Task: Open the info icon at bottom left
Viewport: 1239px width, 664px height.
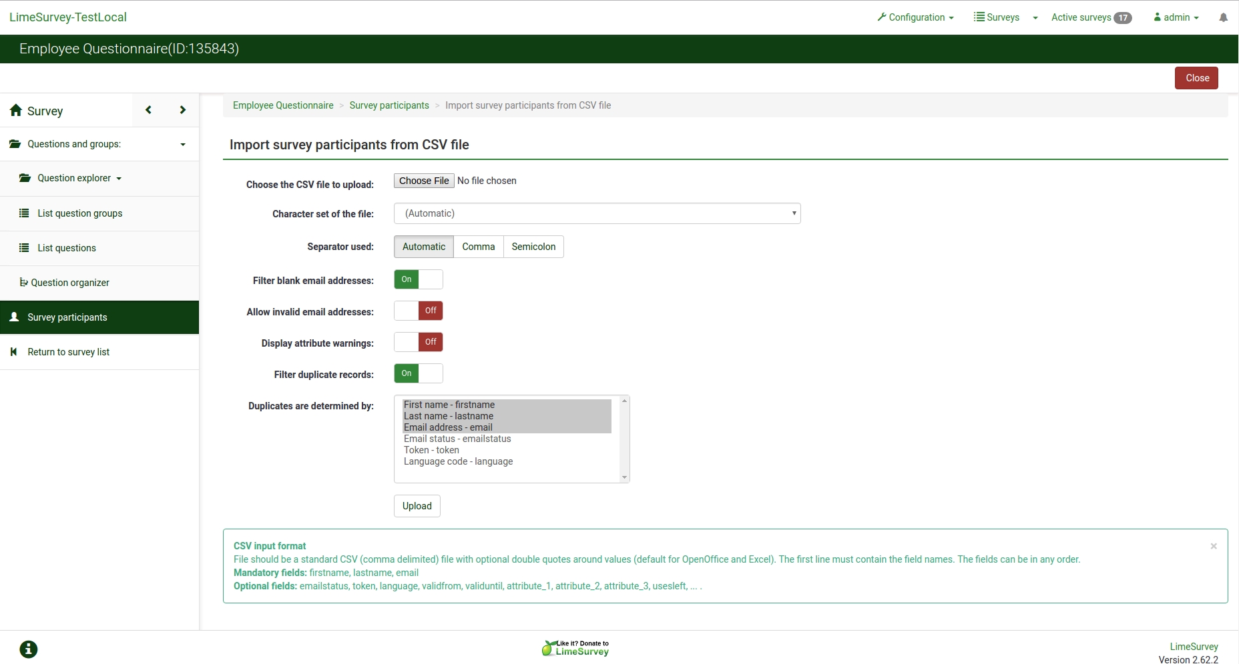Action: coord(29,649)
